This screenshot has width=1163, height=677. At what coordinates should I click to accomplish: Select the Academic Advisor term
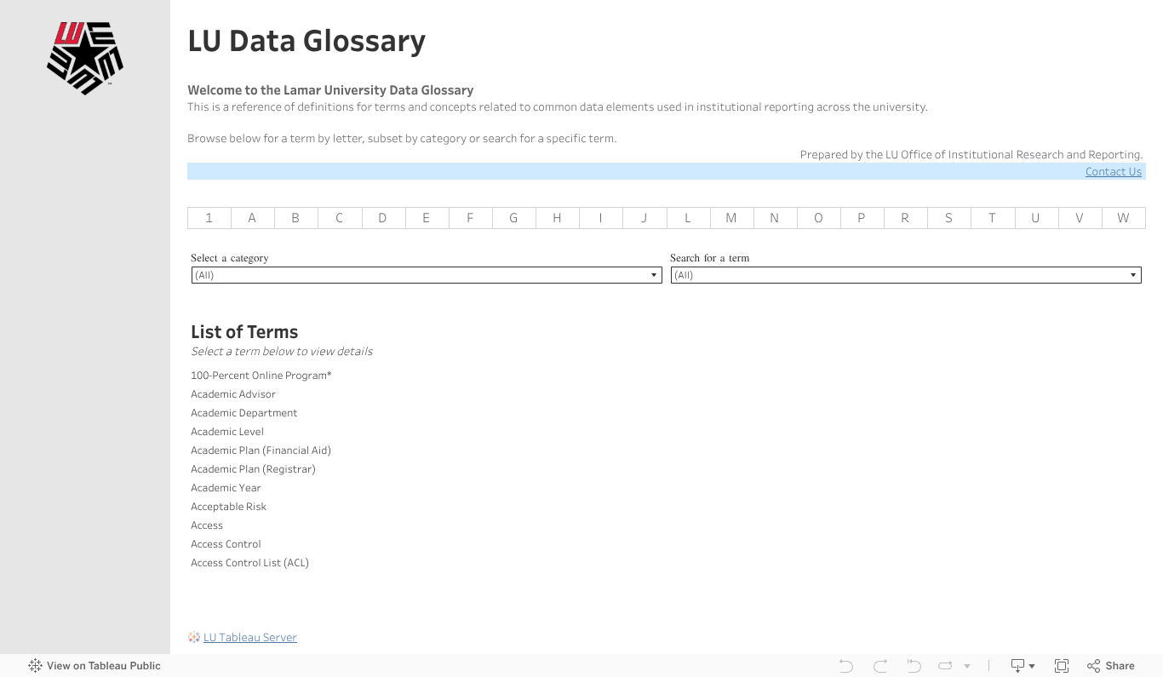(233, 394)
